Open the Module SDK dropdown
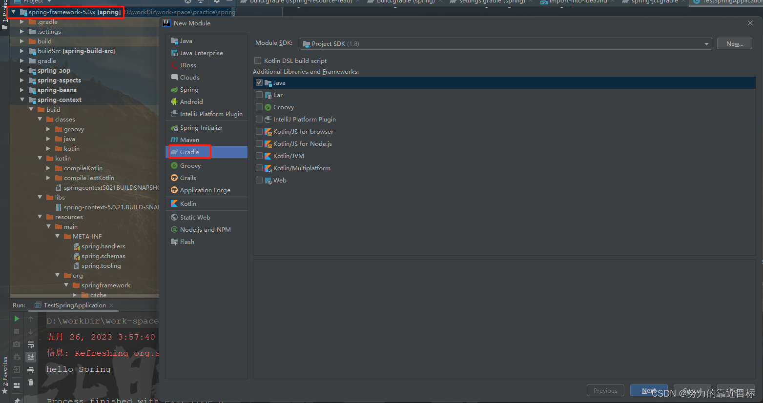This screenshot has height=403, width=763. tap(506, 44)
